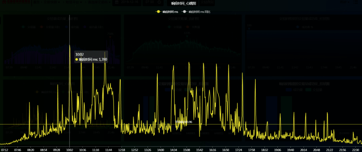This screenshot has height=152, width=362.
Task: Click the 交易查询 button in header
Action: (206, 2)
